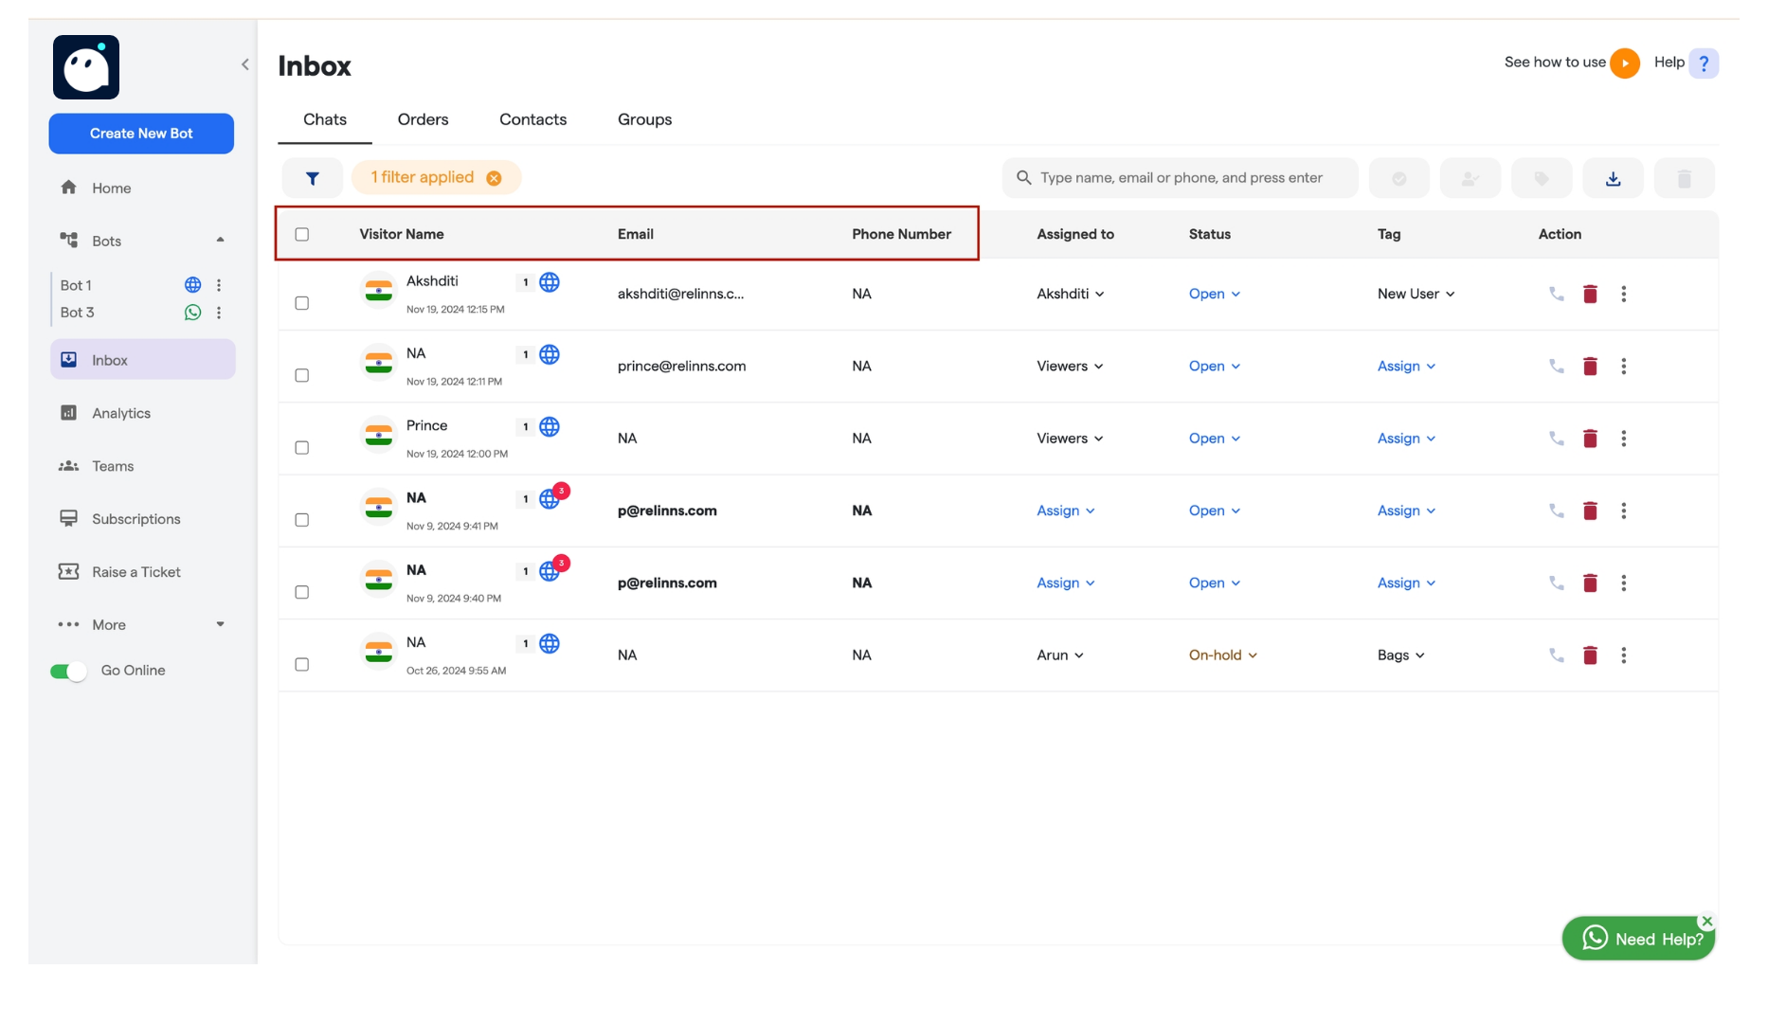
Task: Click Create New Bot button
Action: pyautogui.click(x=141, y=134)
